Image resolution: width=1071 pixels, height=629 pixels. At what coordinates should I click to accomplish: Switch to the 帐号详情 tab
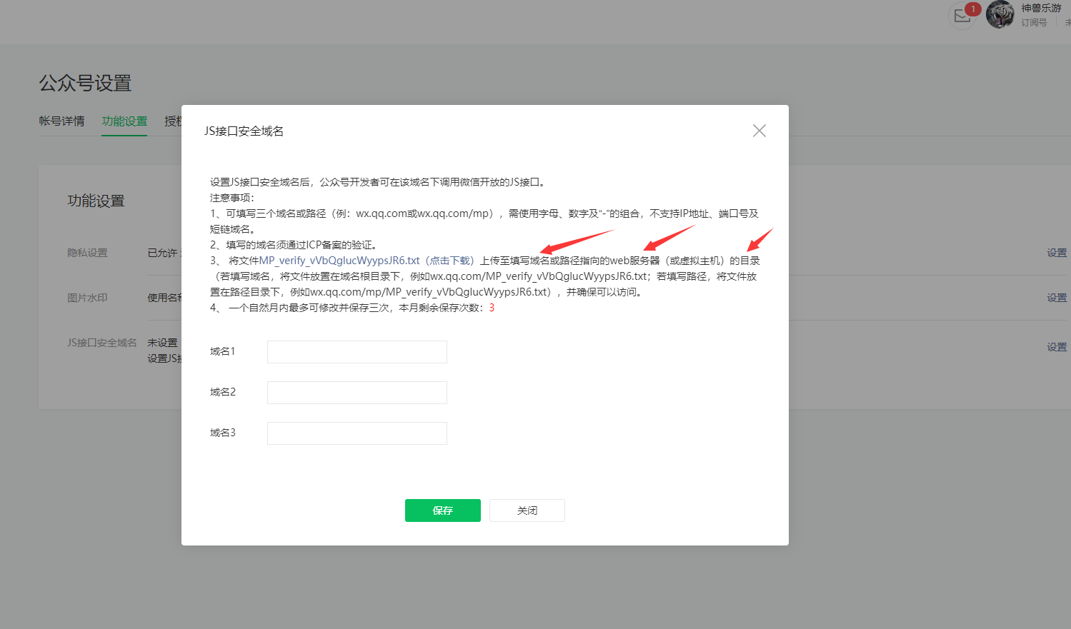[61, 121]
